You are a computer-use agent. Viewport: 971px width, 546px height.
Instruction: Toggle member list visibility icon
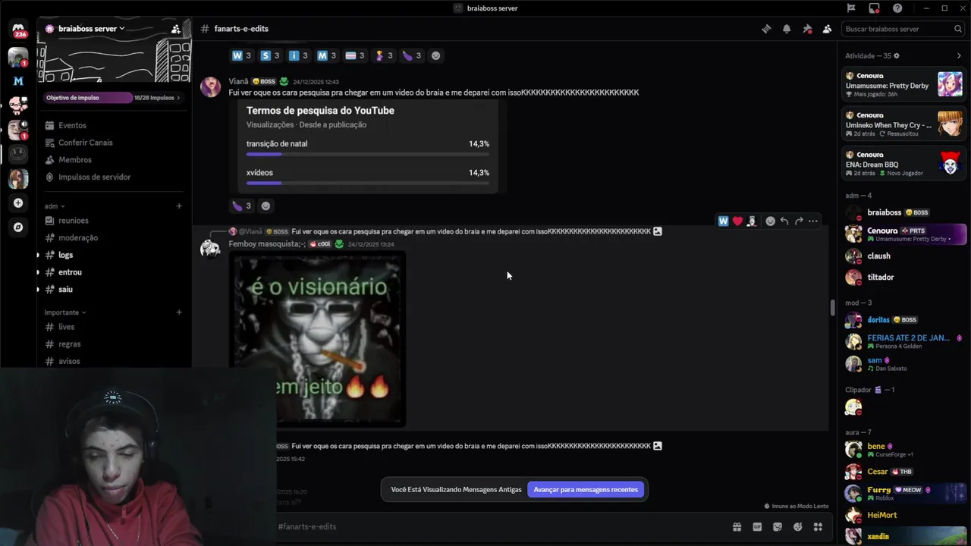coord(827,29)
